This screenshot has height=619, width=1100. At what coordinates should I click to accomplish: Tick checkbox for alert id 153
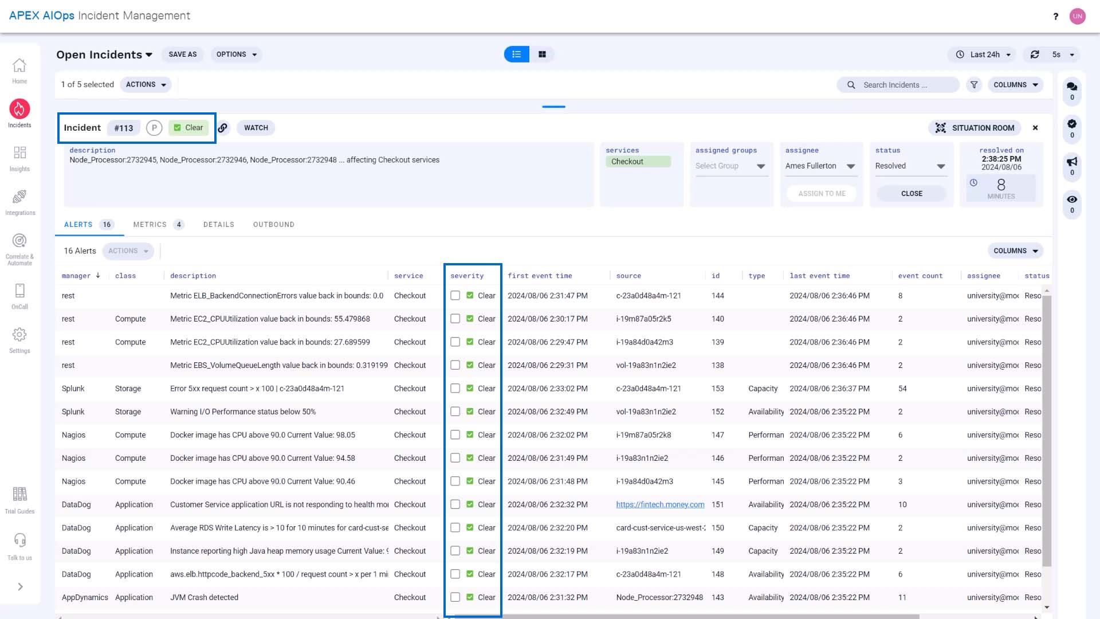tap(455, 389)
